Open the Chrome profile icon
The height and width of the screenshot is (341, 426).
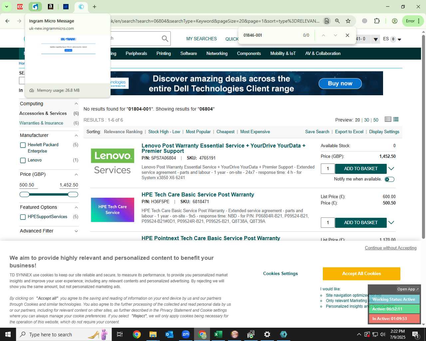coord(395,21)
